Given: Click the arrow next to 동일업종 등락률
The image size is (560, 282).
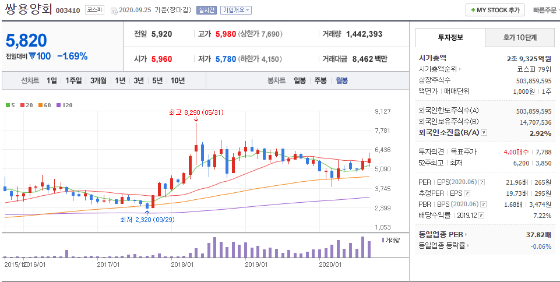Looking at the screenshot, I should point(468,246).
